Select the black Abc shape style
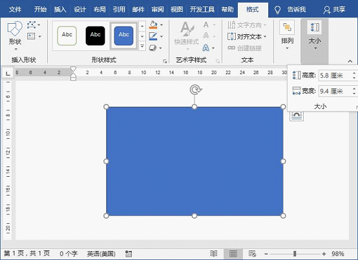This screenshot has height=260, width=358. point(95,35)
